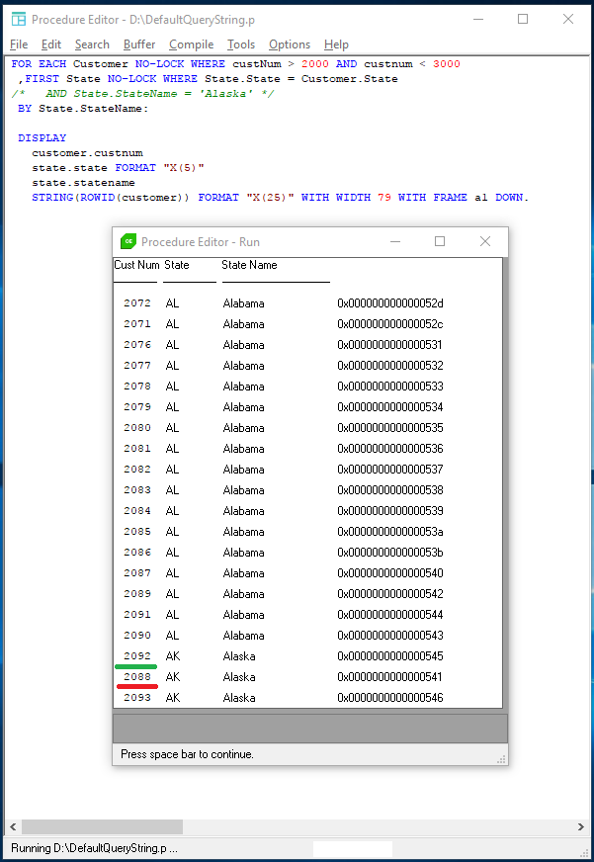Click customer number 2084 row
Screen dimensions: 594x862
tap(136, 511)
